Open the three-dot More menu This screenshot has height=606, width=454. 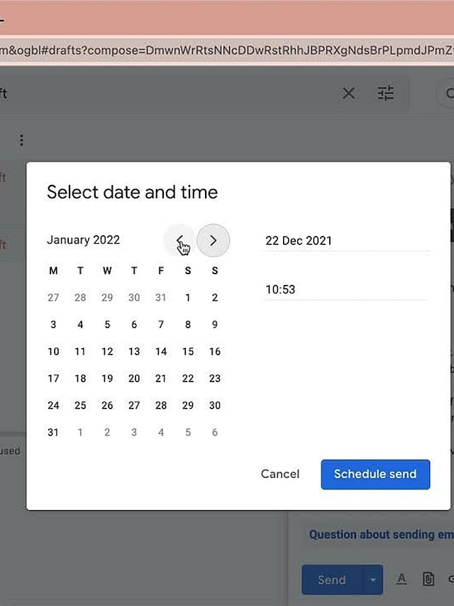pyautogui.click(x=21, y=141)
